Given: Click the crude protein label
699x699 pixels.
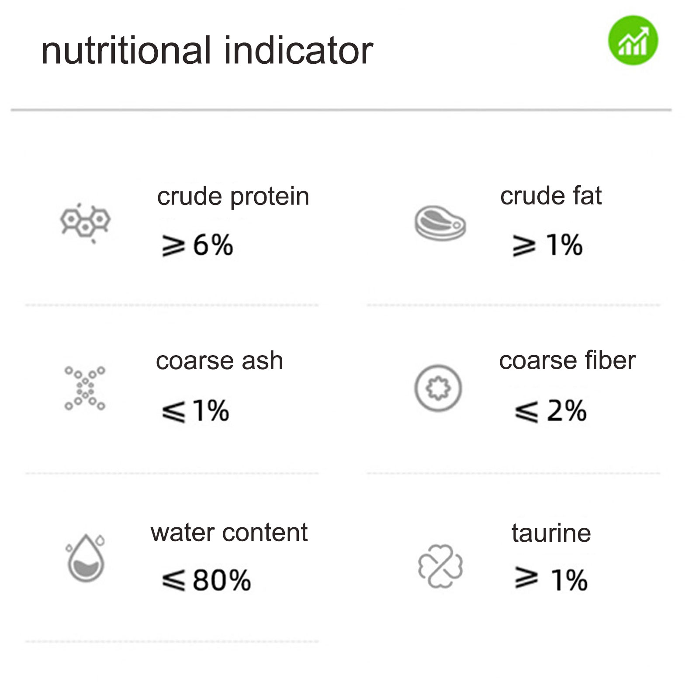Looking at the screenshot, I should [x=233, y=197].
